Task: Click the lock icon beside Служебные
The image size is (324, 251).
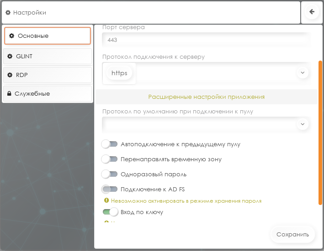Action: point(10,94)
